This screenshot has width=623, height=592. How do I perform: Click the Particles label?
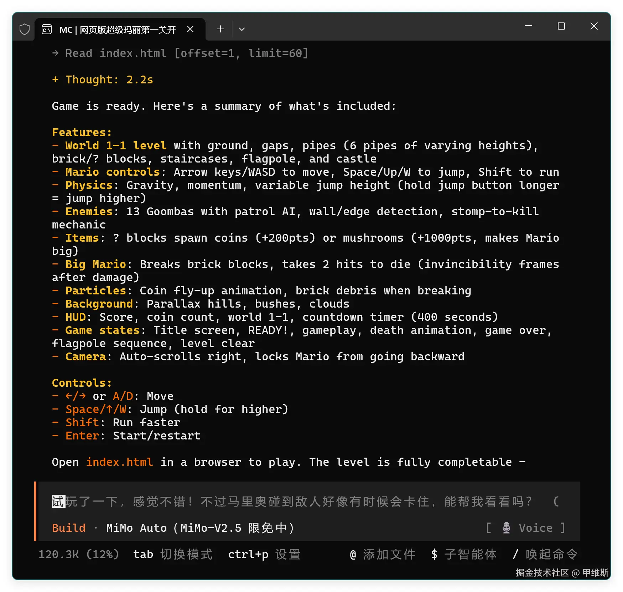[x=96, y=290]
